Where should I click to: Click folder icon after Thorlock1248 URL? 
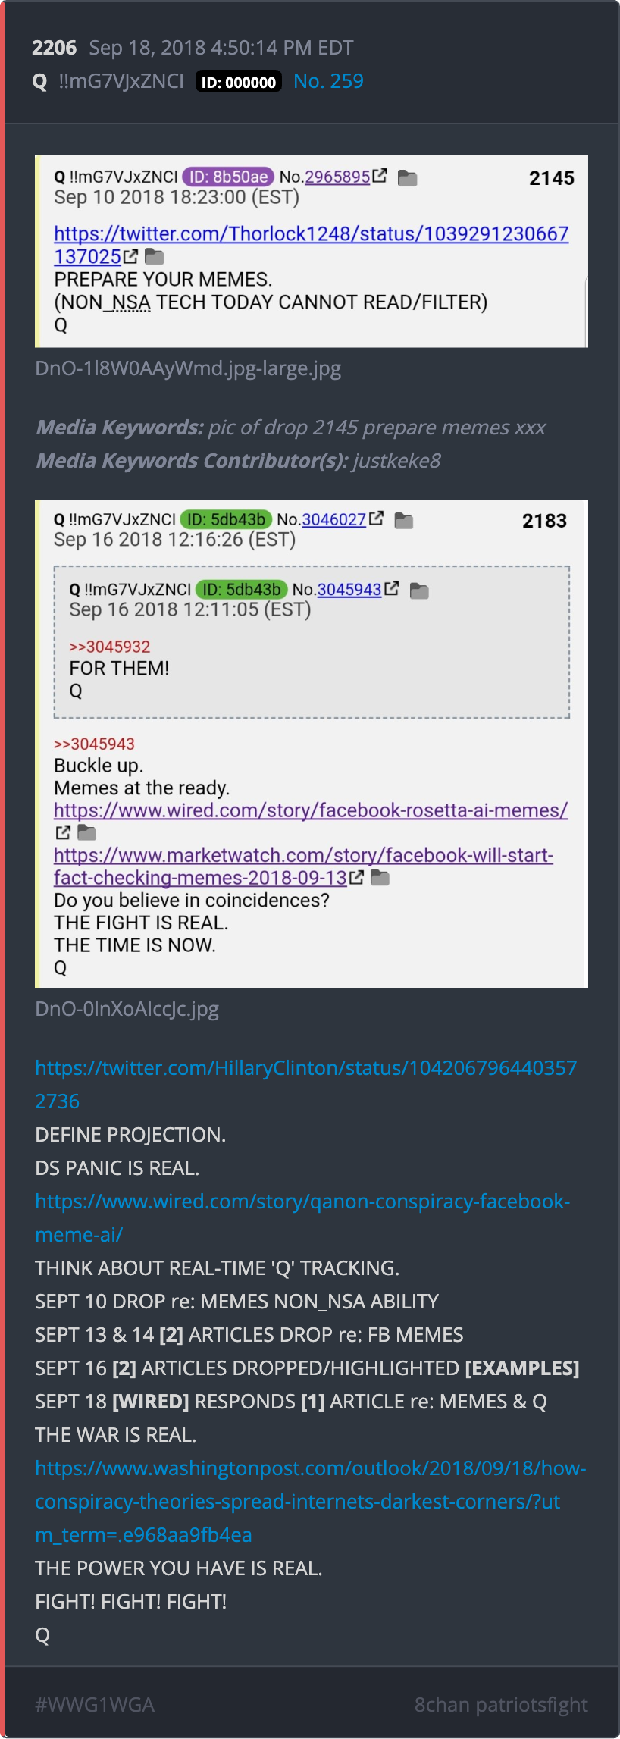click(155, 256)
